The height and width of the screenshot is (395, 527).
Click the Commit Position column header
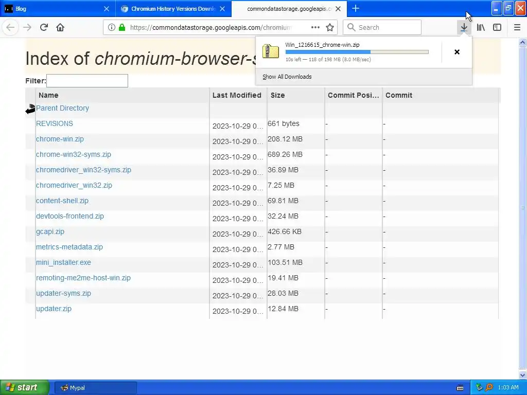[353, 95]
